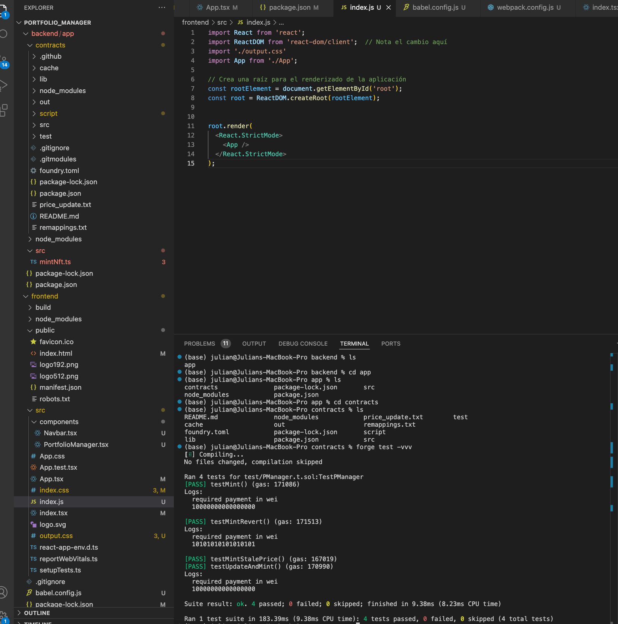Viewport: 618px width, 624px height.
Task: Click the logo192.png image icon
Action: 33,365
